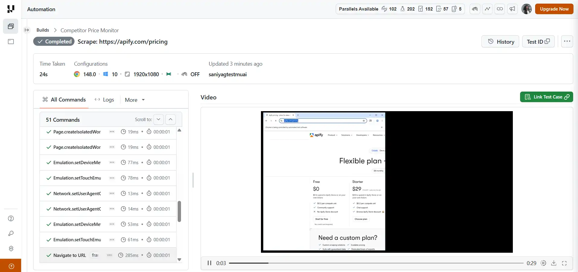Click the 202 parallels counter
Viewport: 578px width, 272px height.
(x=407, y=9)
